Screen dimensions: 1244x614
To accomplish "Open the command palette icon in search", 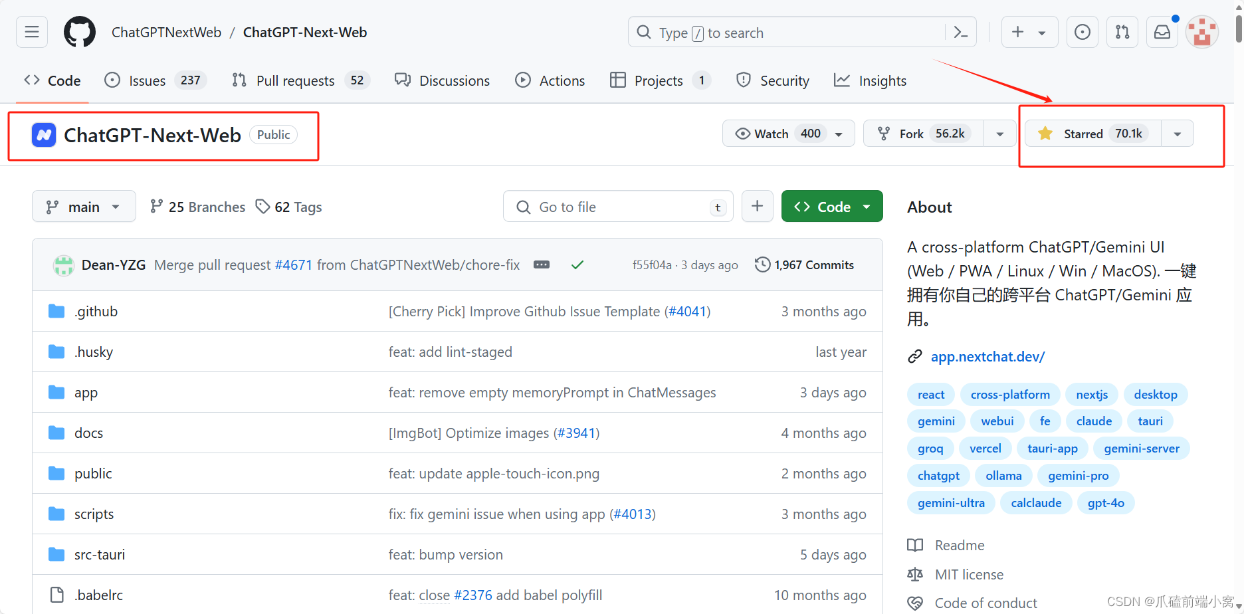I will pos(960,32).
